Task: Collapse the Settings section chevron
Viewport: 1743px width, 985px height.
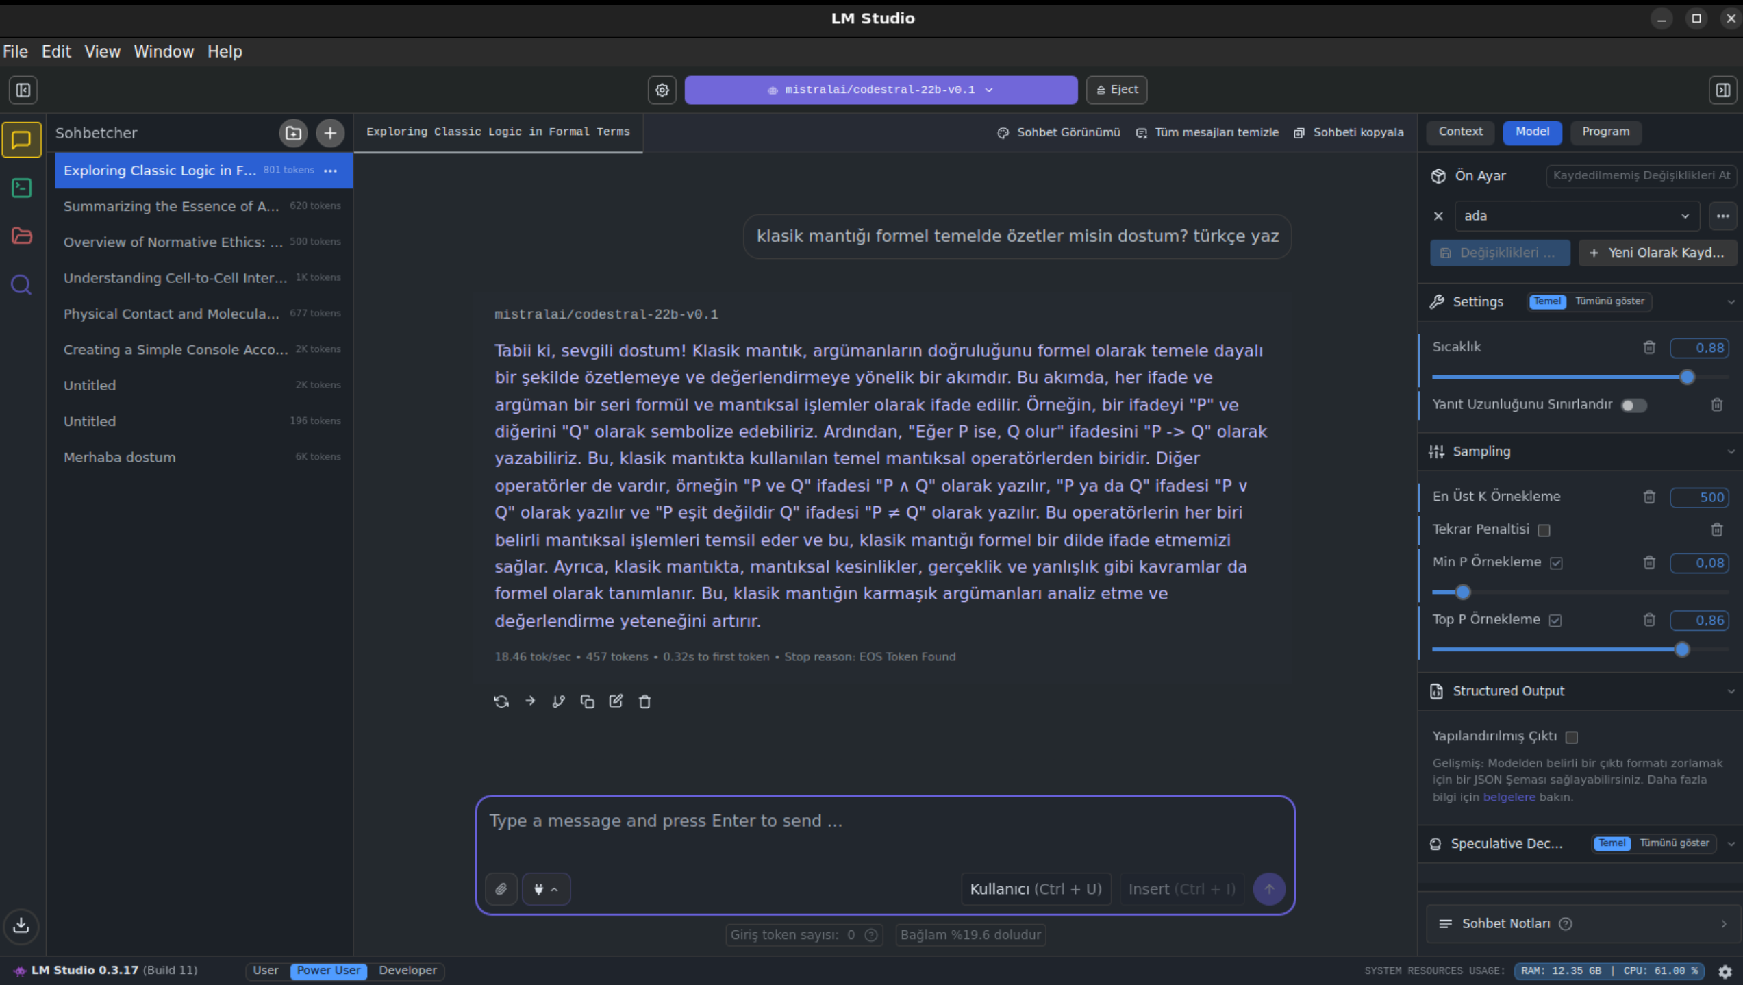Action: pyautogui.click(x=1731, y=302)
